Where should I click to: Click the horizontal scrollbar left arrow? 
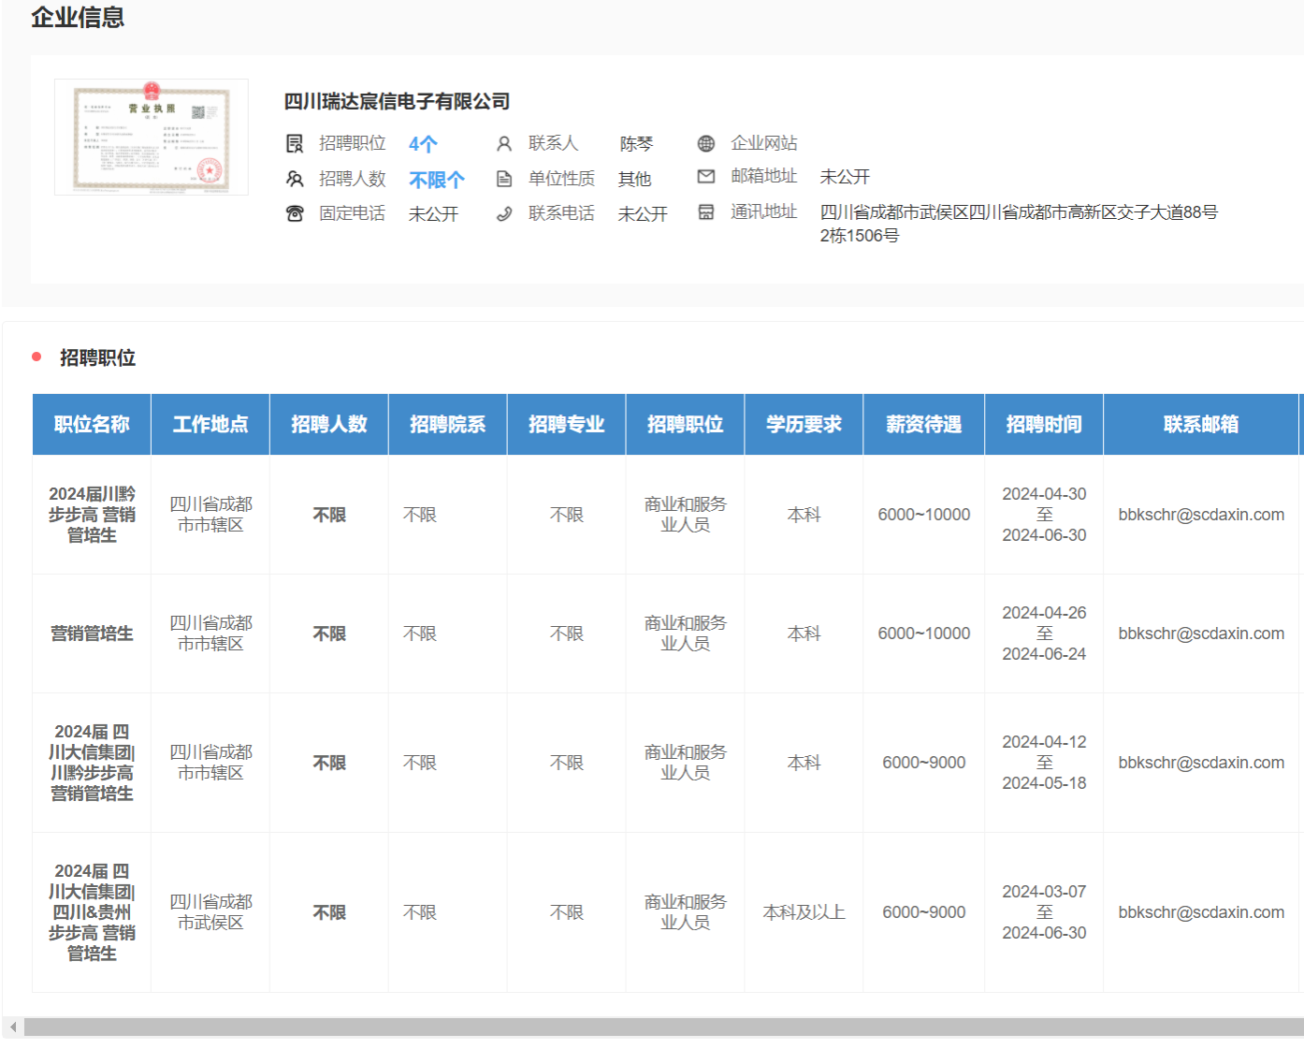point(13,1027)
